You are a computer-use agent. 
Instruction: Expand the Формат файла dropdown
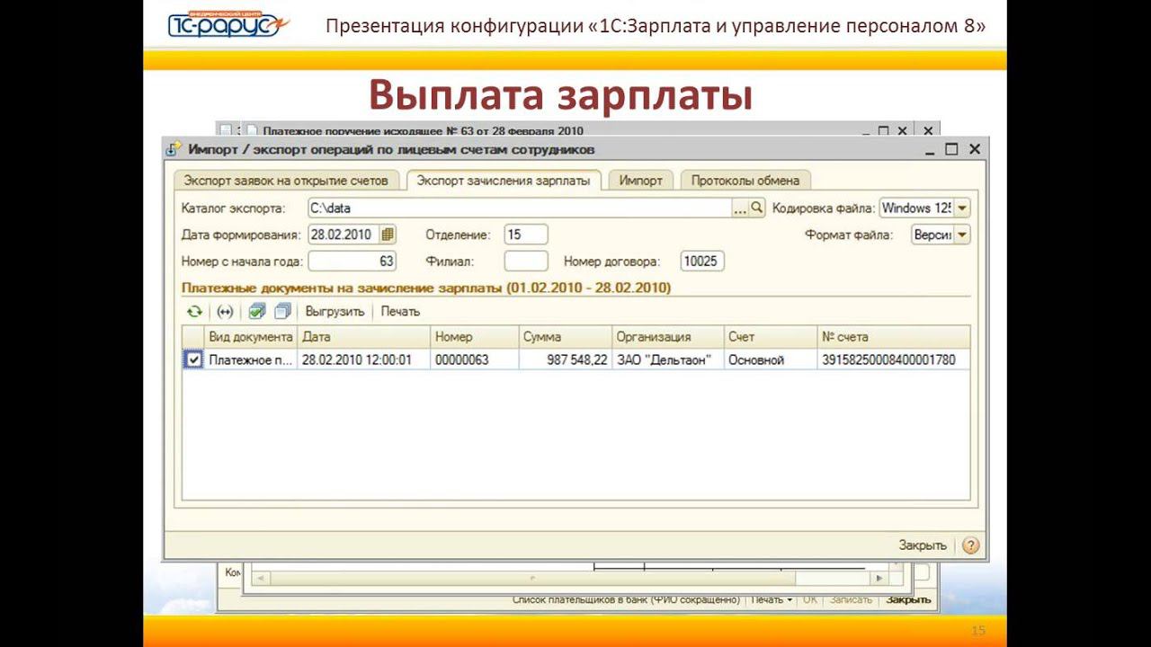(962, 235)
